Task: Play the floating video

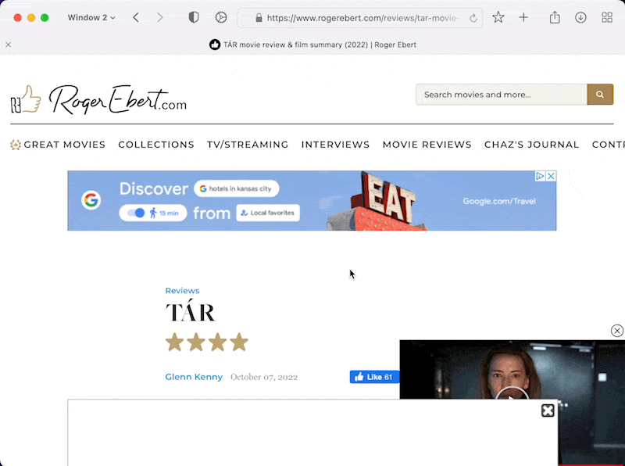Action: tap(512, 395)
